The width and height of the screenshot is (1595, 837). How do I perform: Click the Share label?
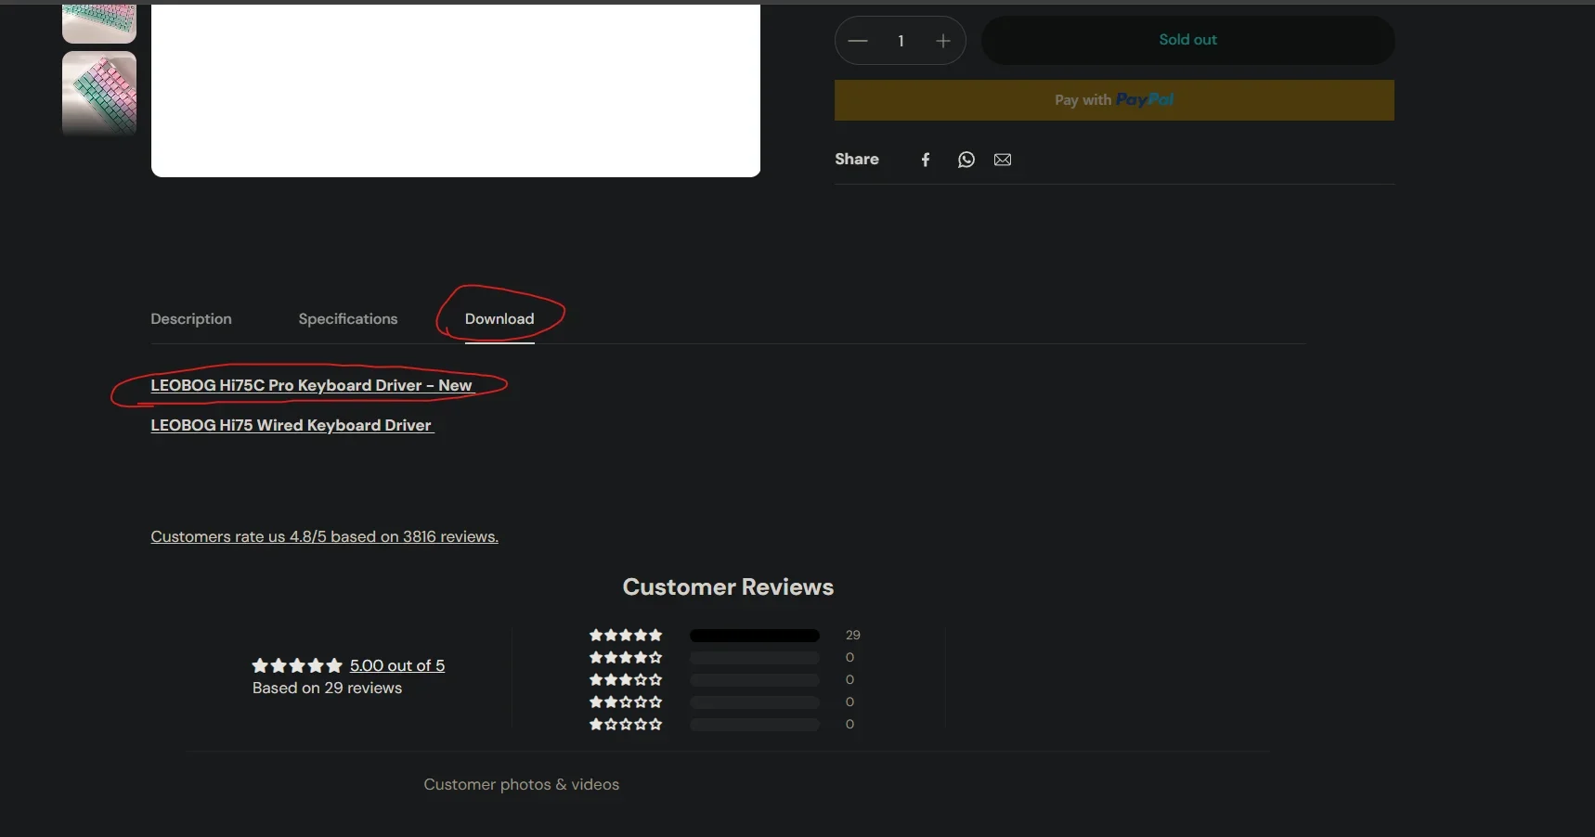click(x=857, y=160)
